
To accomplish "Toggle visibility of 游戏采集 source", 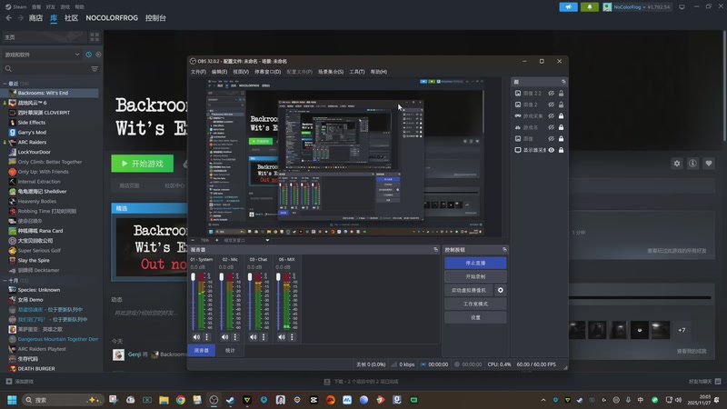I will [x=552, y=116].
